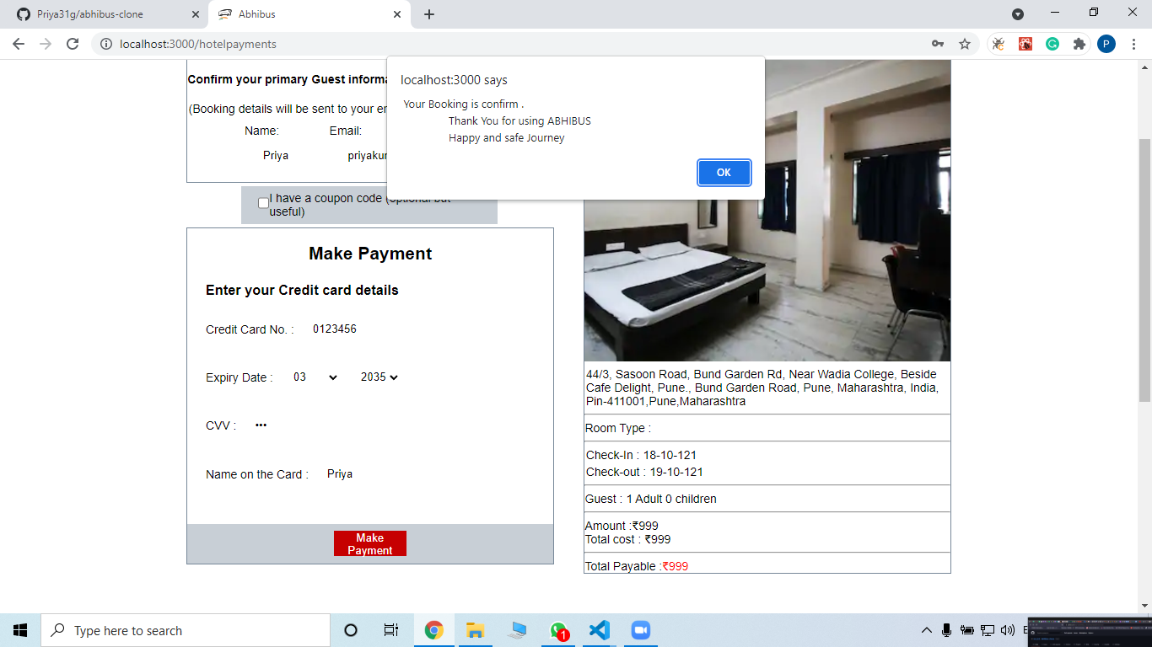Open the expiry year dropdown showing 2035
The width and height of the screenshot is (1152, 647).
coord(380,377)
